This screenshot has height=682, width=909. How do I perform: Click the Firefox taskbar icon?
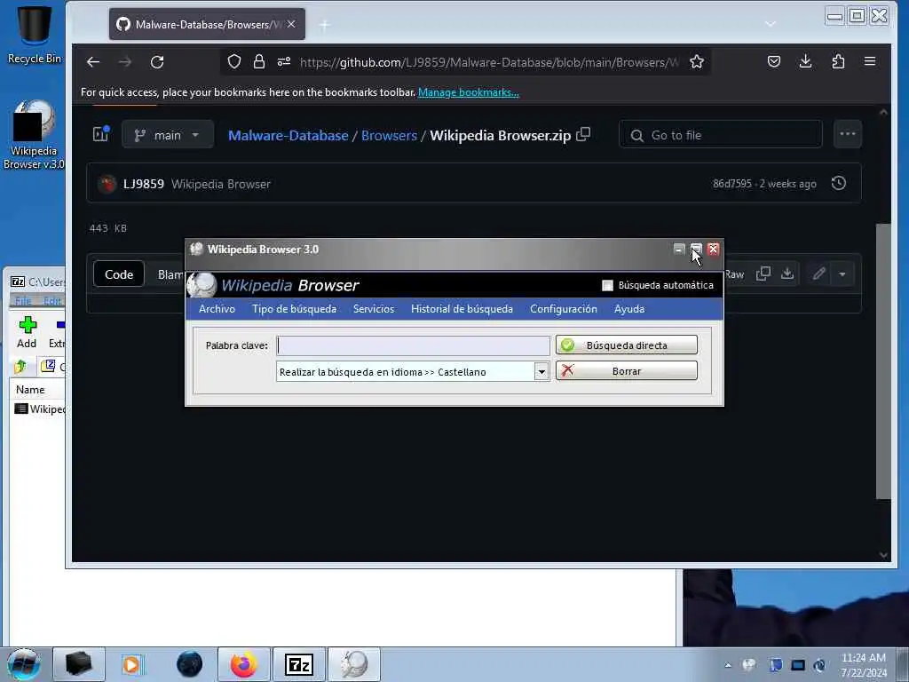click(x=243, y=664)
